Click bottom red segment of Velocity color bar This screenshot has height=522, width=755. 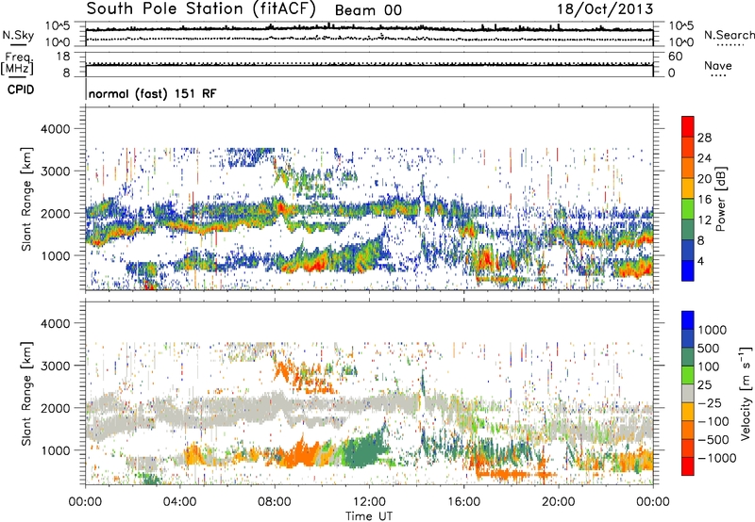click(x=688, y=466)
